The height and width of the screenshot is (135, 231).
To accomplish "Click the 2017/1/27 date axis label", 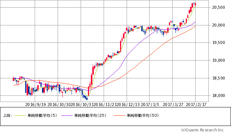I will pos(173,105).
